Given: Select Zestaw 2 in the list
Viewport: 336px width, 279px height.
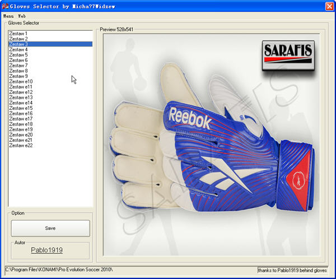Looking at the screenshot, I should [50, 39].
